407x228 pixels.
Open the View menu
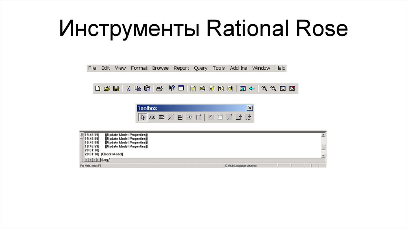click(x=120, y=68)
